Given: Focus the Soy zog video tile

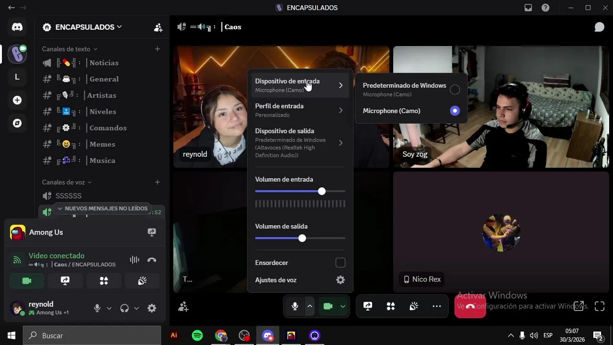Looking at the screenshot, I should click(501, 107).
